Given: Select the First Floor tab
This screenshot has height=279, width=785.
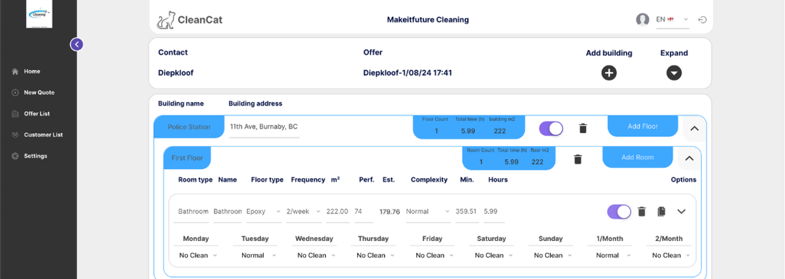Looking at the screenshot, I should click(187, 158).
